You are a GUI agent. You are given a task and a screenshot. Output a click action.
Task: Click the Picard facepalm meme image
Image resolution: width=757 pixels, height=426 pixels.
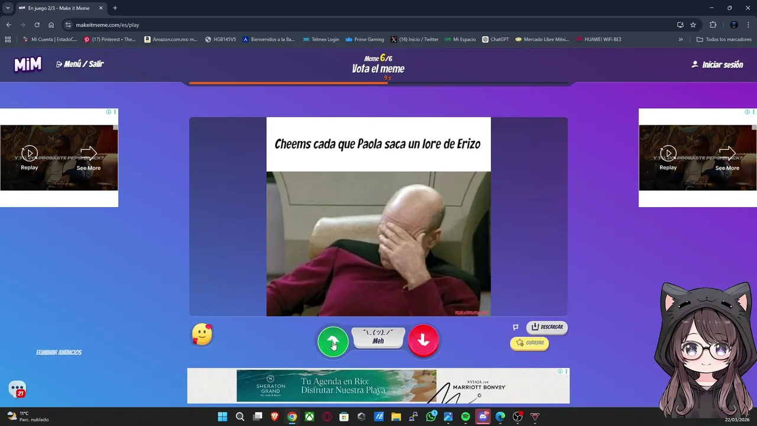click(x=378, y=244)
